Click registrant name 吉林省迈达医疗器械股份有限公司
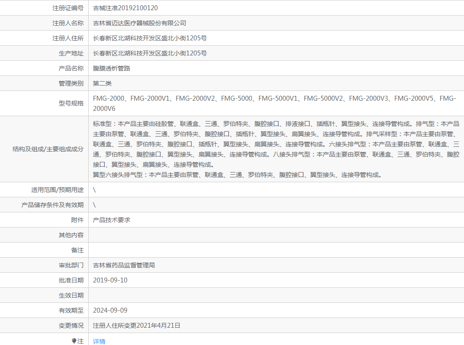The height and width of the screenshot is (345, 464). click(x=139, y=23)
